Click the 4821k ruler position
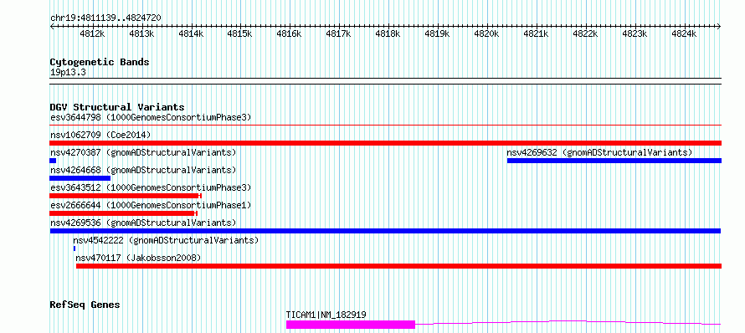 pyautogui.click(x=536, y=33)
